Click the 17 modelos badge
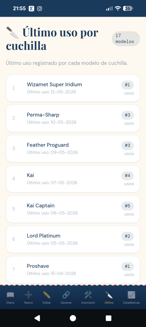 (126, 38)
